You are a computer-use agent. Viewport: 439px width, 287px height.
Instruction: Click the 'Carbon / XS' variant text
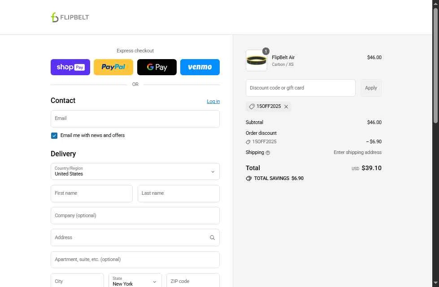pos(283,64)
